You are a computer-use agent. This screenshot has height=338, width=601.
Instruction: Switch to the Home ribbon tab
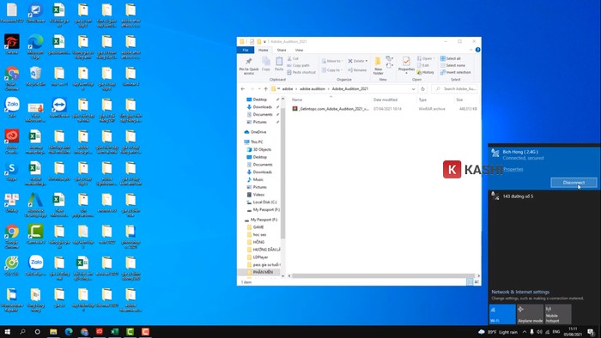pyautogui.click(x=263, y=50)
